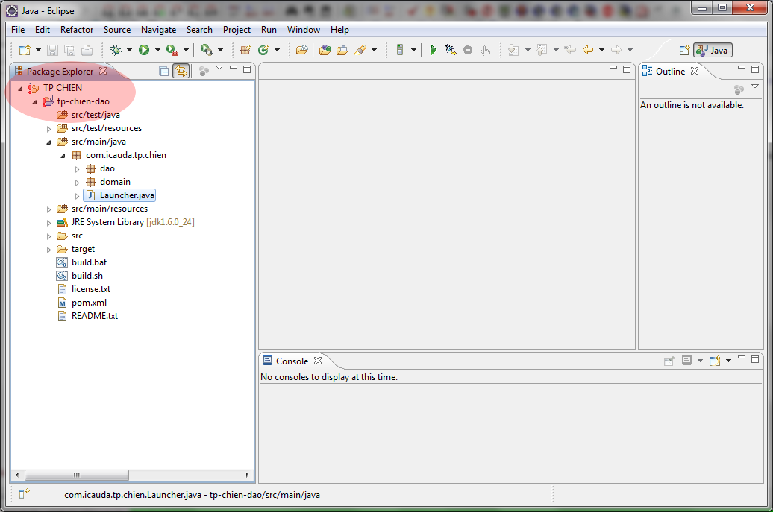Toggle Link with Editor in Package Explorer
The height and width of the screenshot is (512, 773).
click(181, 71)
